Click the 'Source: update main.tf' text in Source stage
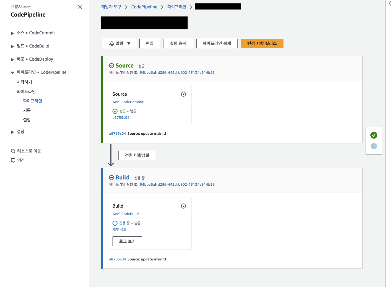Viewport: 391px width, 287px height. pyautogui.click(x=147, y=133)
